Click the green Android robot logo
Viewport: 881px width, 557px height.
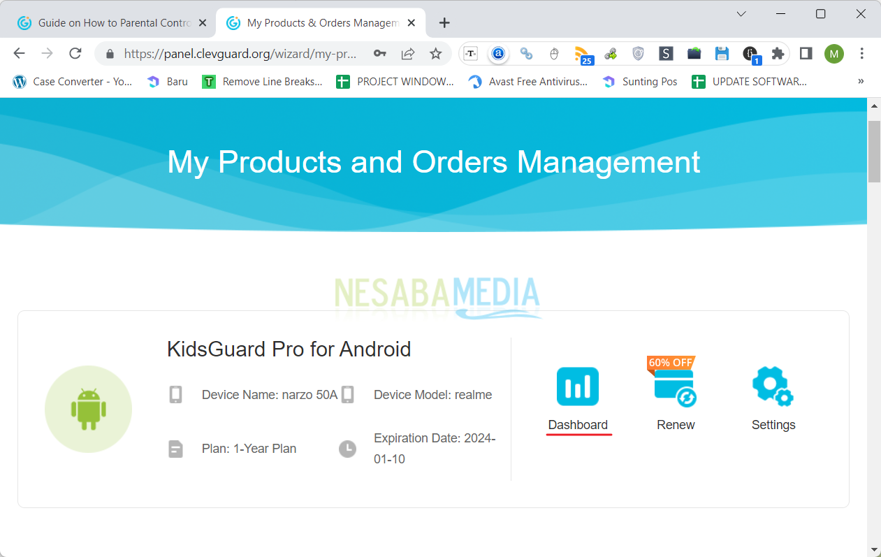coord(88,410)
